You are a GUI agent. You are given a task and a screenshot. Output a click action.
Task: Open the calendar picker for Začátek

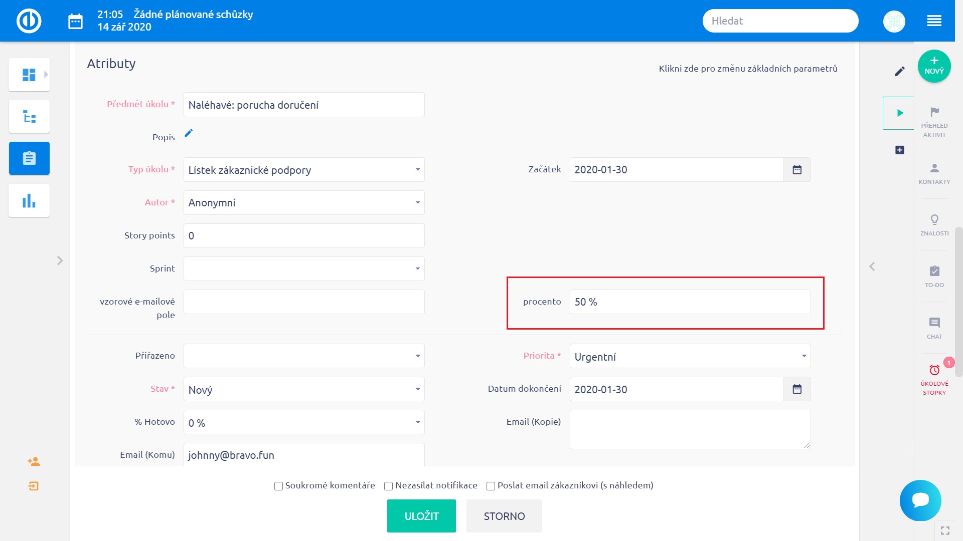[x=797, y=170]
